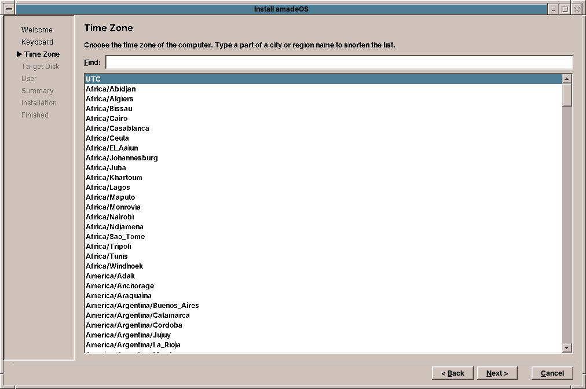
Task: Click the close window X button
Action: (577, 9)
